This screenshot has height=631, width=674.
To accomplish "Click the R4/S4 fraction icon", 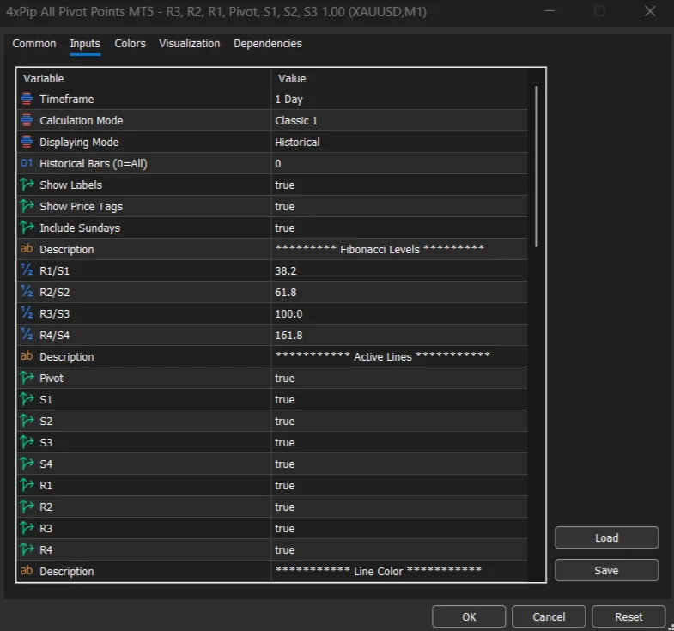I will [27, 335].
